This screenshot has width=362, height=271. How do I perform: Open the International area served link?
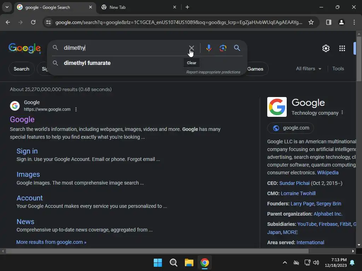(310, 242)
